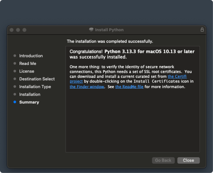Screen dimensions: 213x173
Task: Select the Introduction step in sidebar
Action: [x=31, y=56]
